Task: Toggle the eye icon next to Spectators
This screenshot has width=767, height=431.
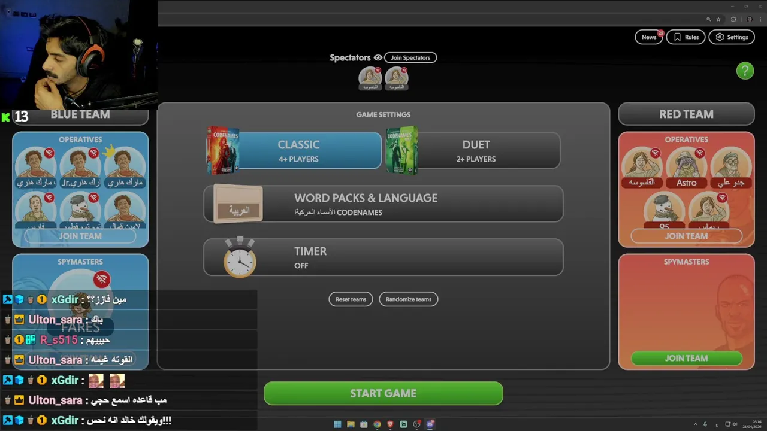Action: coord(378,57)
